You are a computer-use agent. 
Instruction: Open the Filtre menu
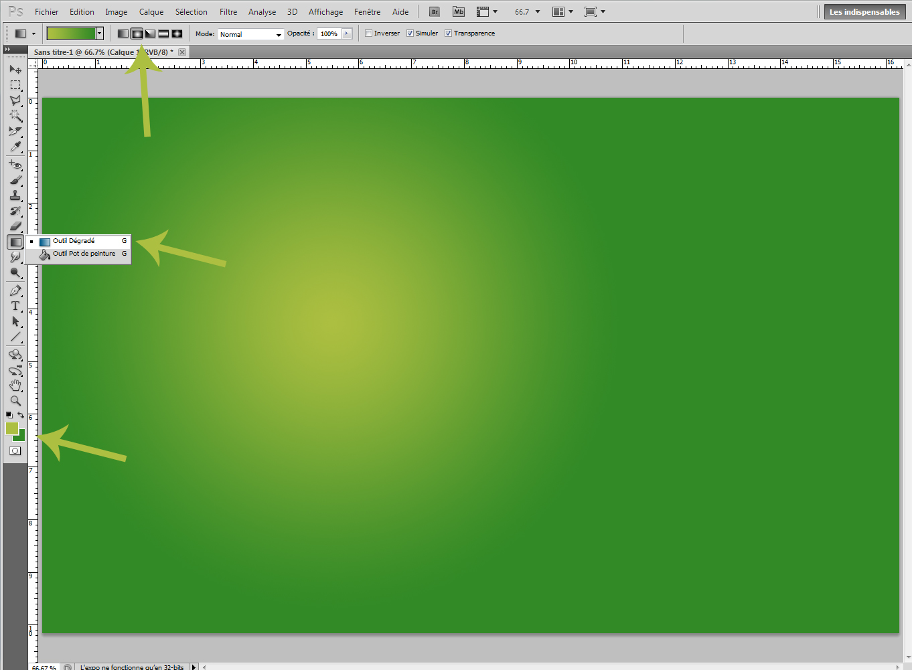228,12
